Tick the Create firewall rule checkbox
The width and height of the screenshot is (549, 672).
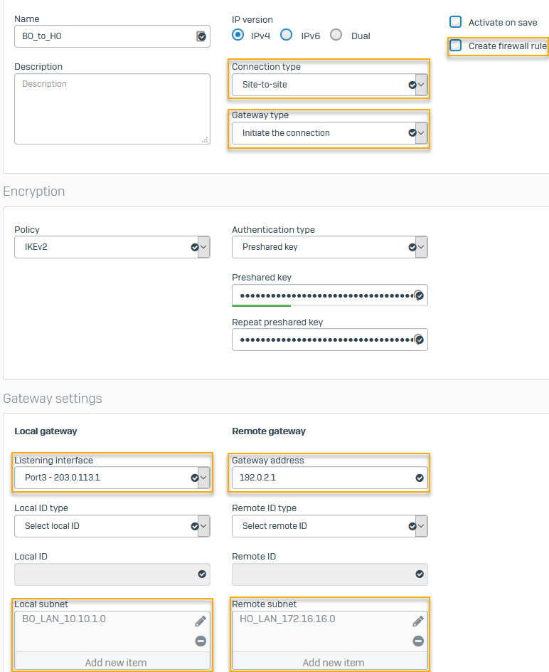(456, 46)
